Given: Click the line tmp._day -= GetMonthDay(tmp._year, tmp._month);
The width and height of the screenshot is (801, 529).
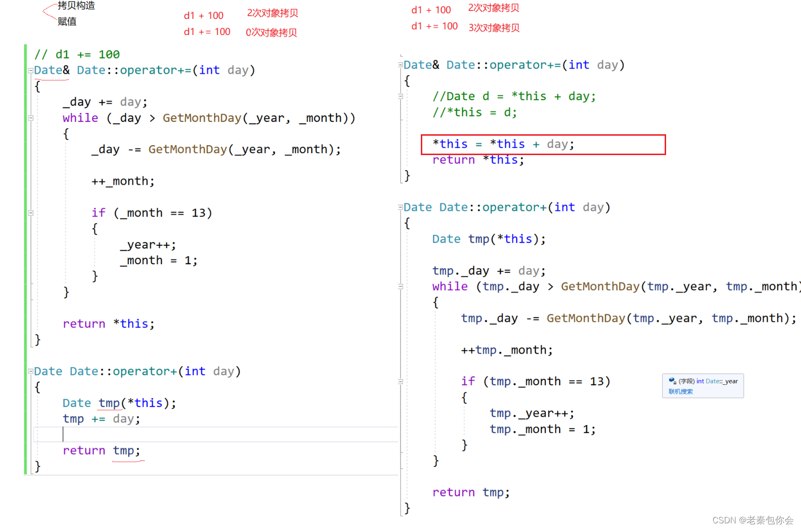Looking at the screenshot, I should (x=629, y=319).
